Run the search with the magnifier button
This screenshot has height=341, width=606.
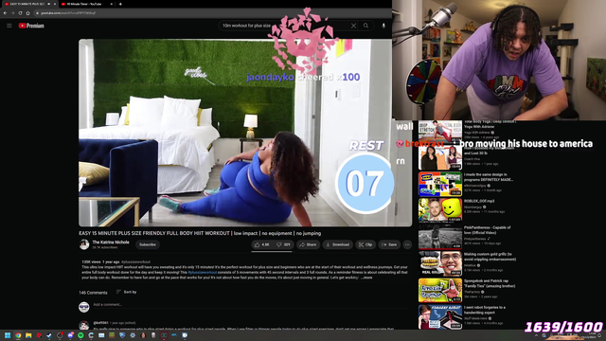(365, 26)
